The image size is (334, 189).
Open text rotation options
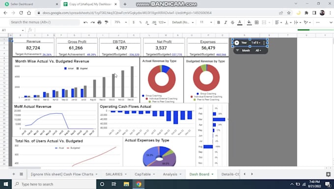tap(307, 23)
